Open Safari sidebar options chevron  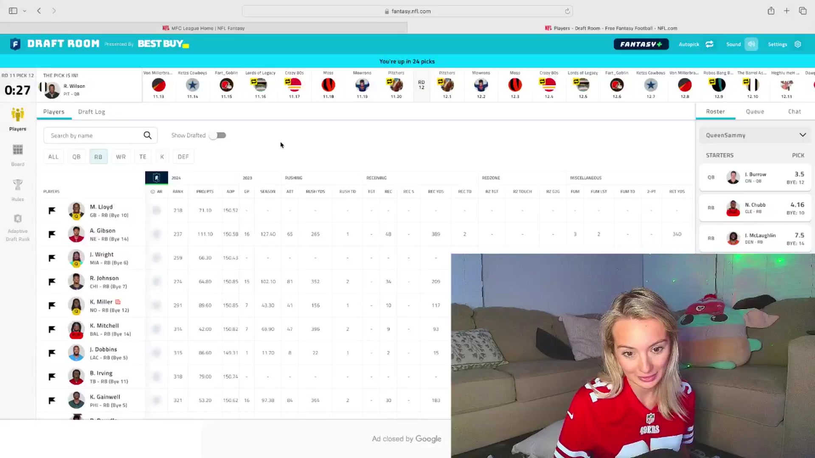pyautogui.click(x=25, y=11)
